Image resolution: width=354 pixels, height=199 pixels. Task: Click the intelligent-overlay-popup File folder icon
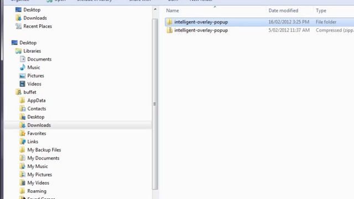pos(170,22)
